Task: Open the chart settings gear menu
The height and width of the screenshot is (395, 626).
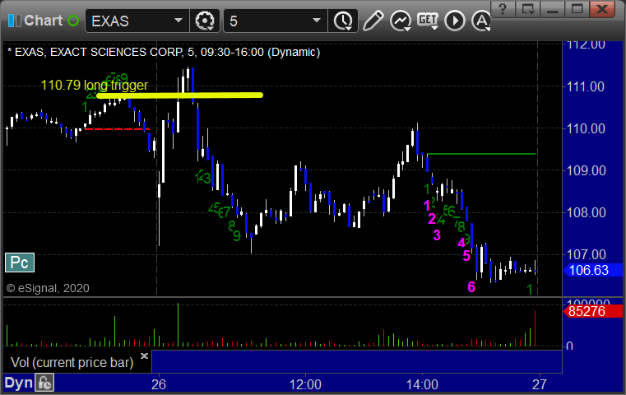Action: click(204, 21)
